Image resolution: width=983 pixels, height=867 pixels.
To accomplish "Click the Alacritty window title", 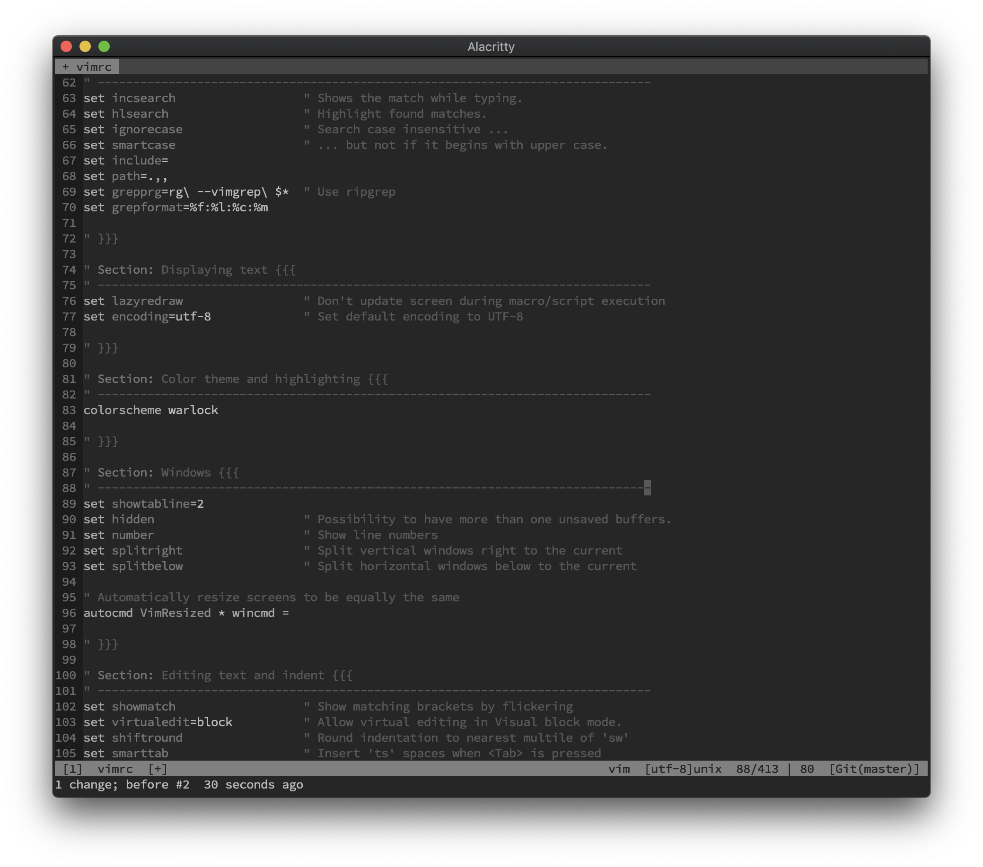I will click(491, 47).
